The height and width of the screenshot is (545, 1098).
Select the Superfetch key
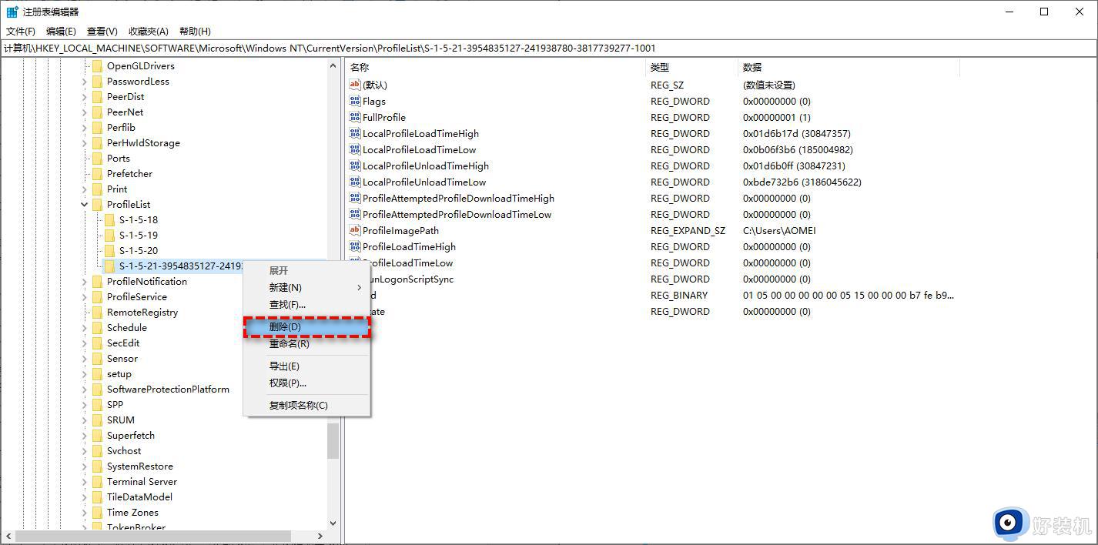coord(131,436)
